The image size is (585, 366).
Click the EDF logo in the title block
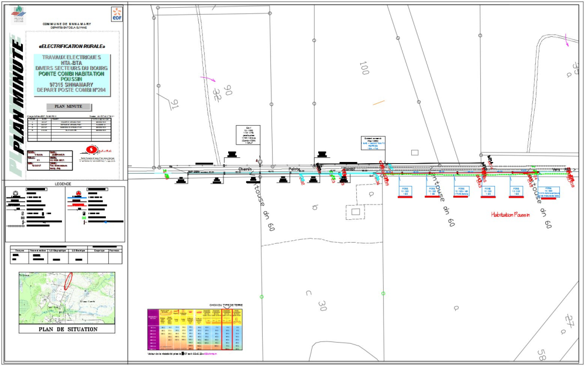pyautogui.click(x=116, y=15)
